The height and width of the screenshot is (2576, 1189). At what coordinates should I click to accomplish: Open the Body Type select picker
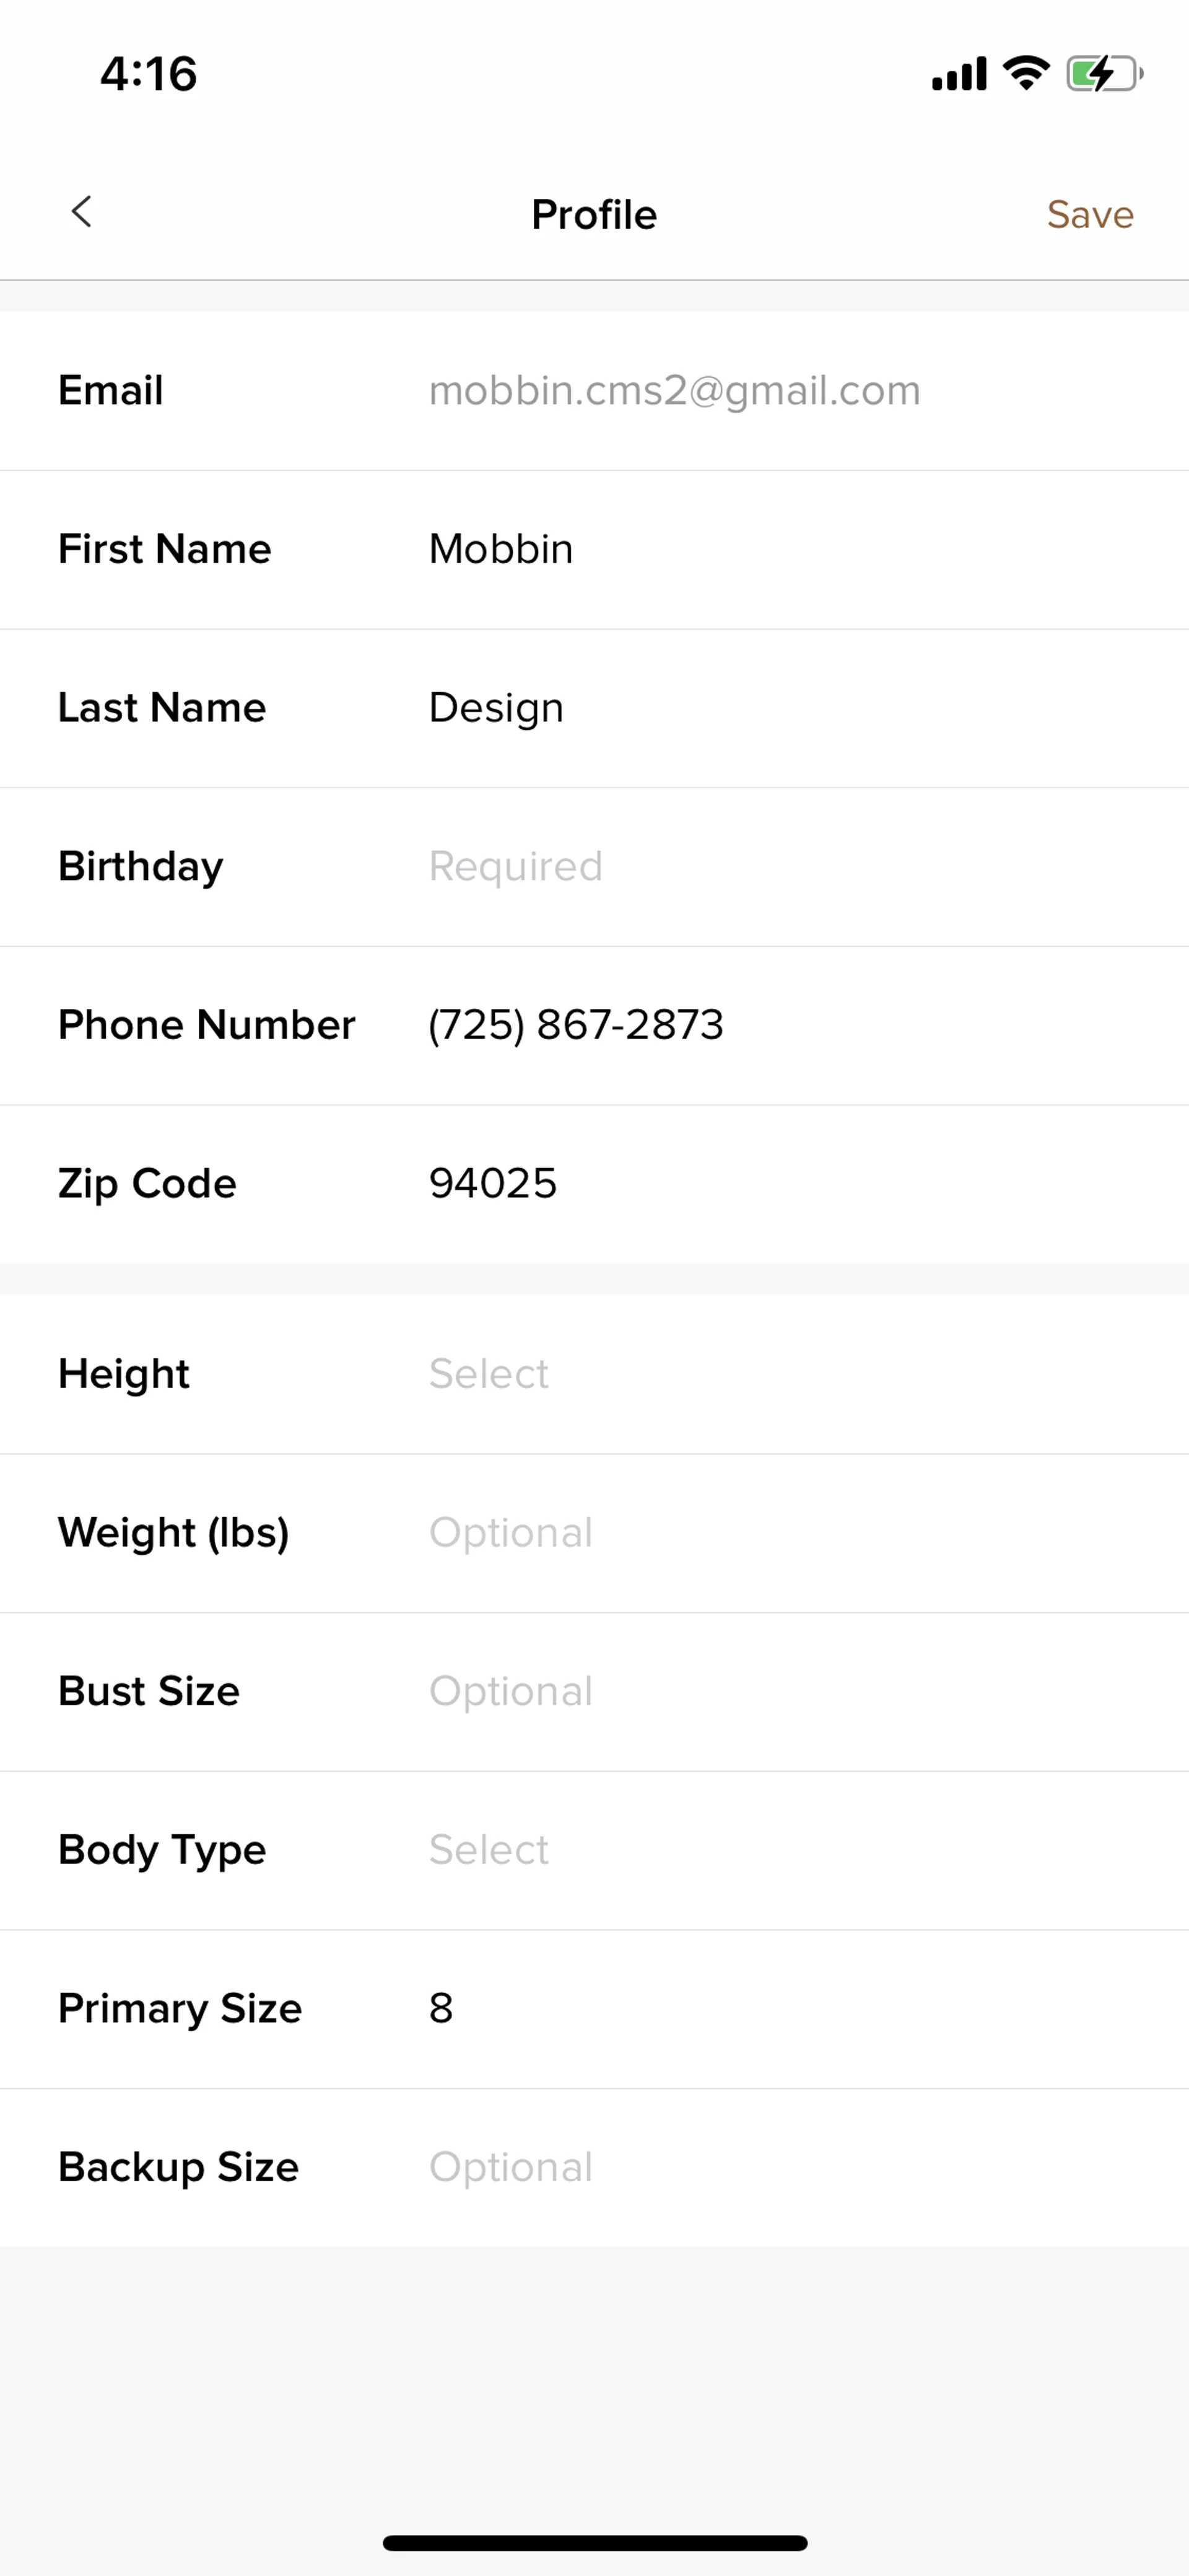tap(489, 1850)
